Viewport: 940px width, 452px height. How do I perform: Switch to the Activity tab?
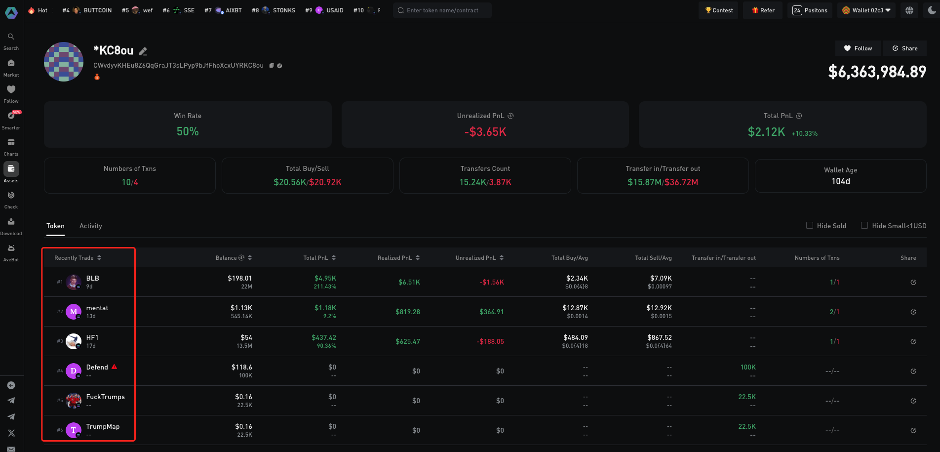pos(91,226)
